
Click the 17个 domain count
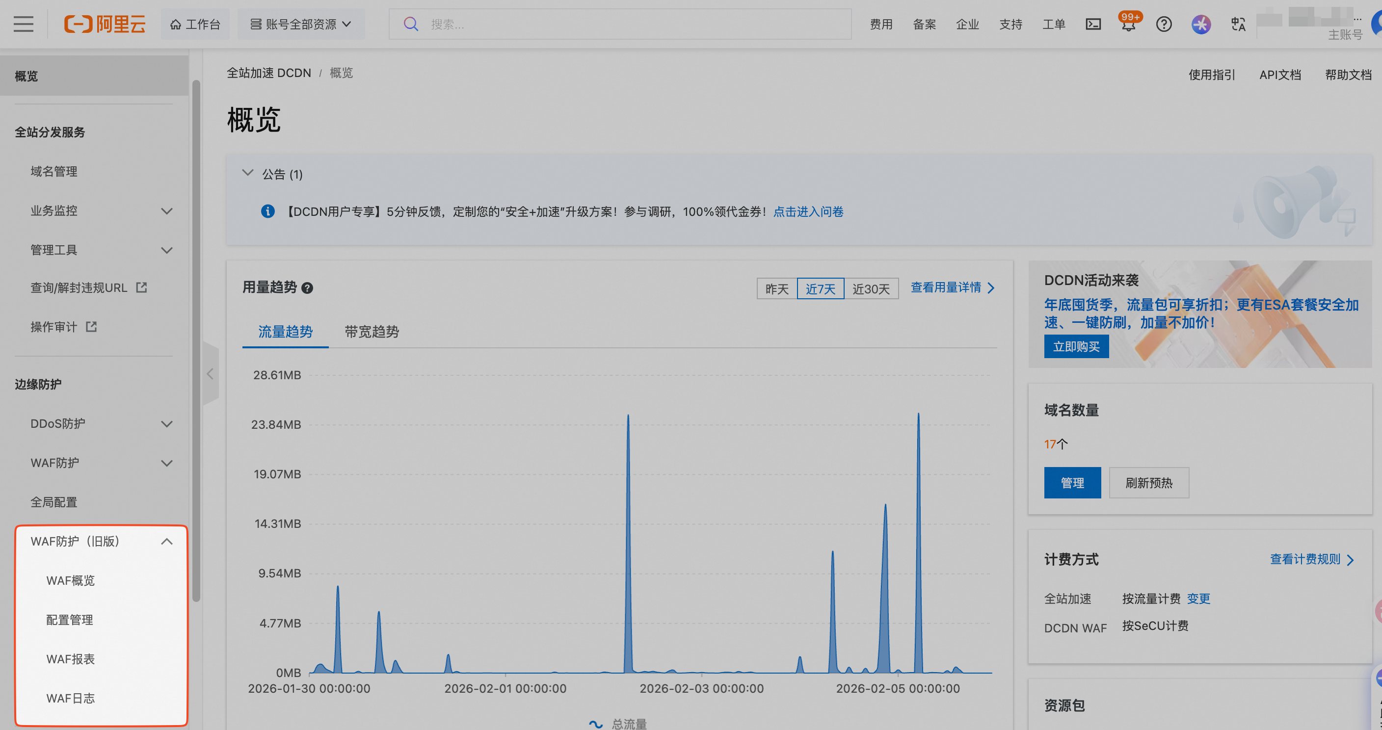pos(1056,444)
